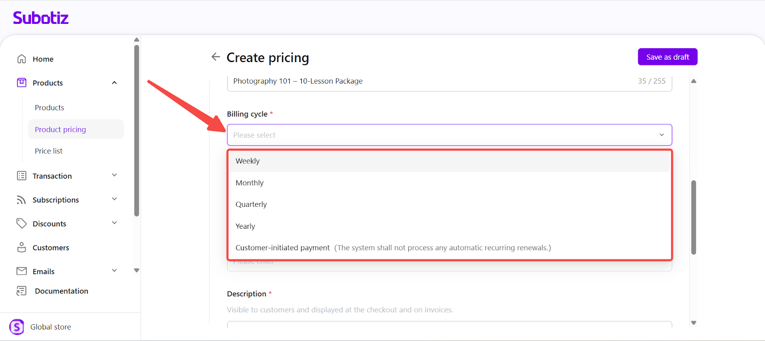Click the Transaction list icon

coord(22,176)
